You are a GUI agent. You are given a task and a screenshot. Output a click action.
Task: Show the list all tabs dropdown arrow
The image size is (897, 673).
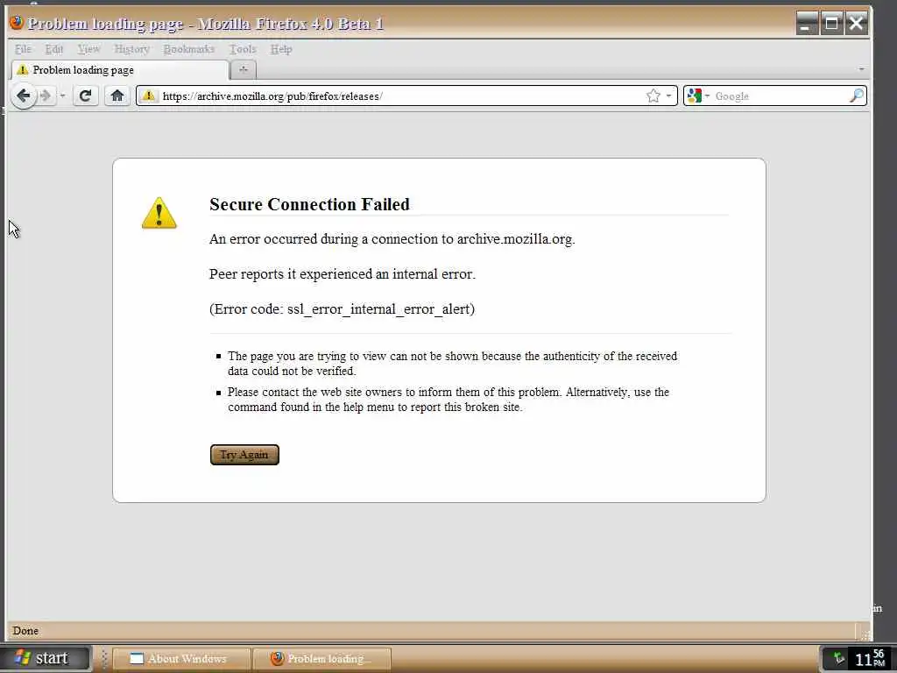coord(862,69)
